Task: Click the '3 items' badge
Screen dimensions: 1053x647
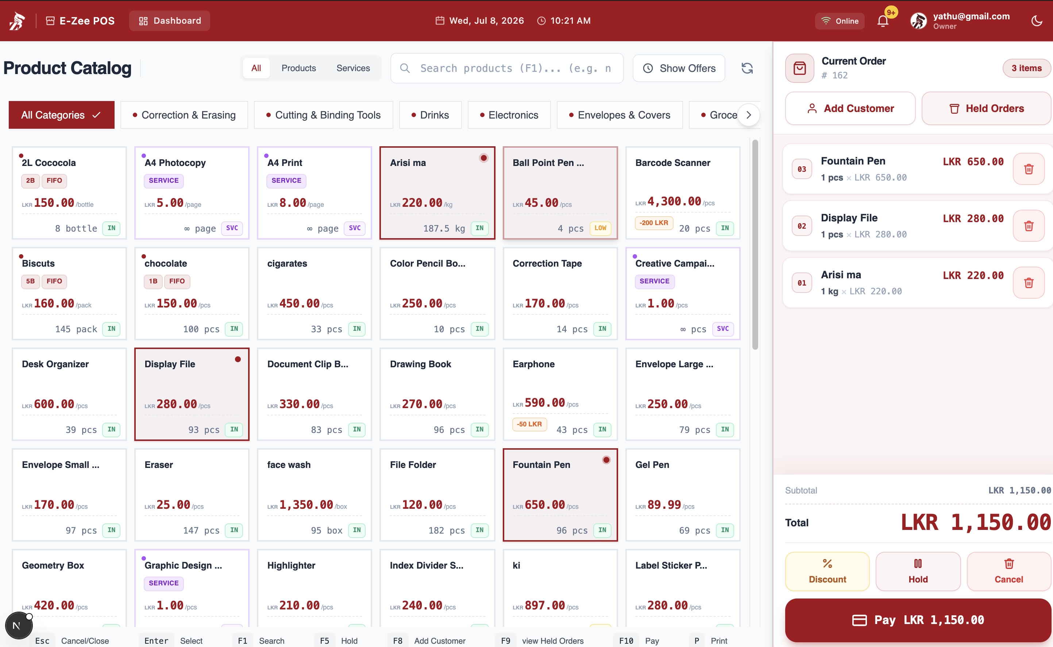Action: coord(1026,68)
